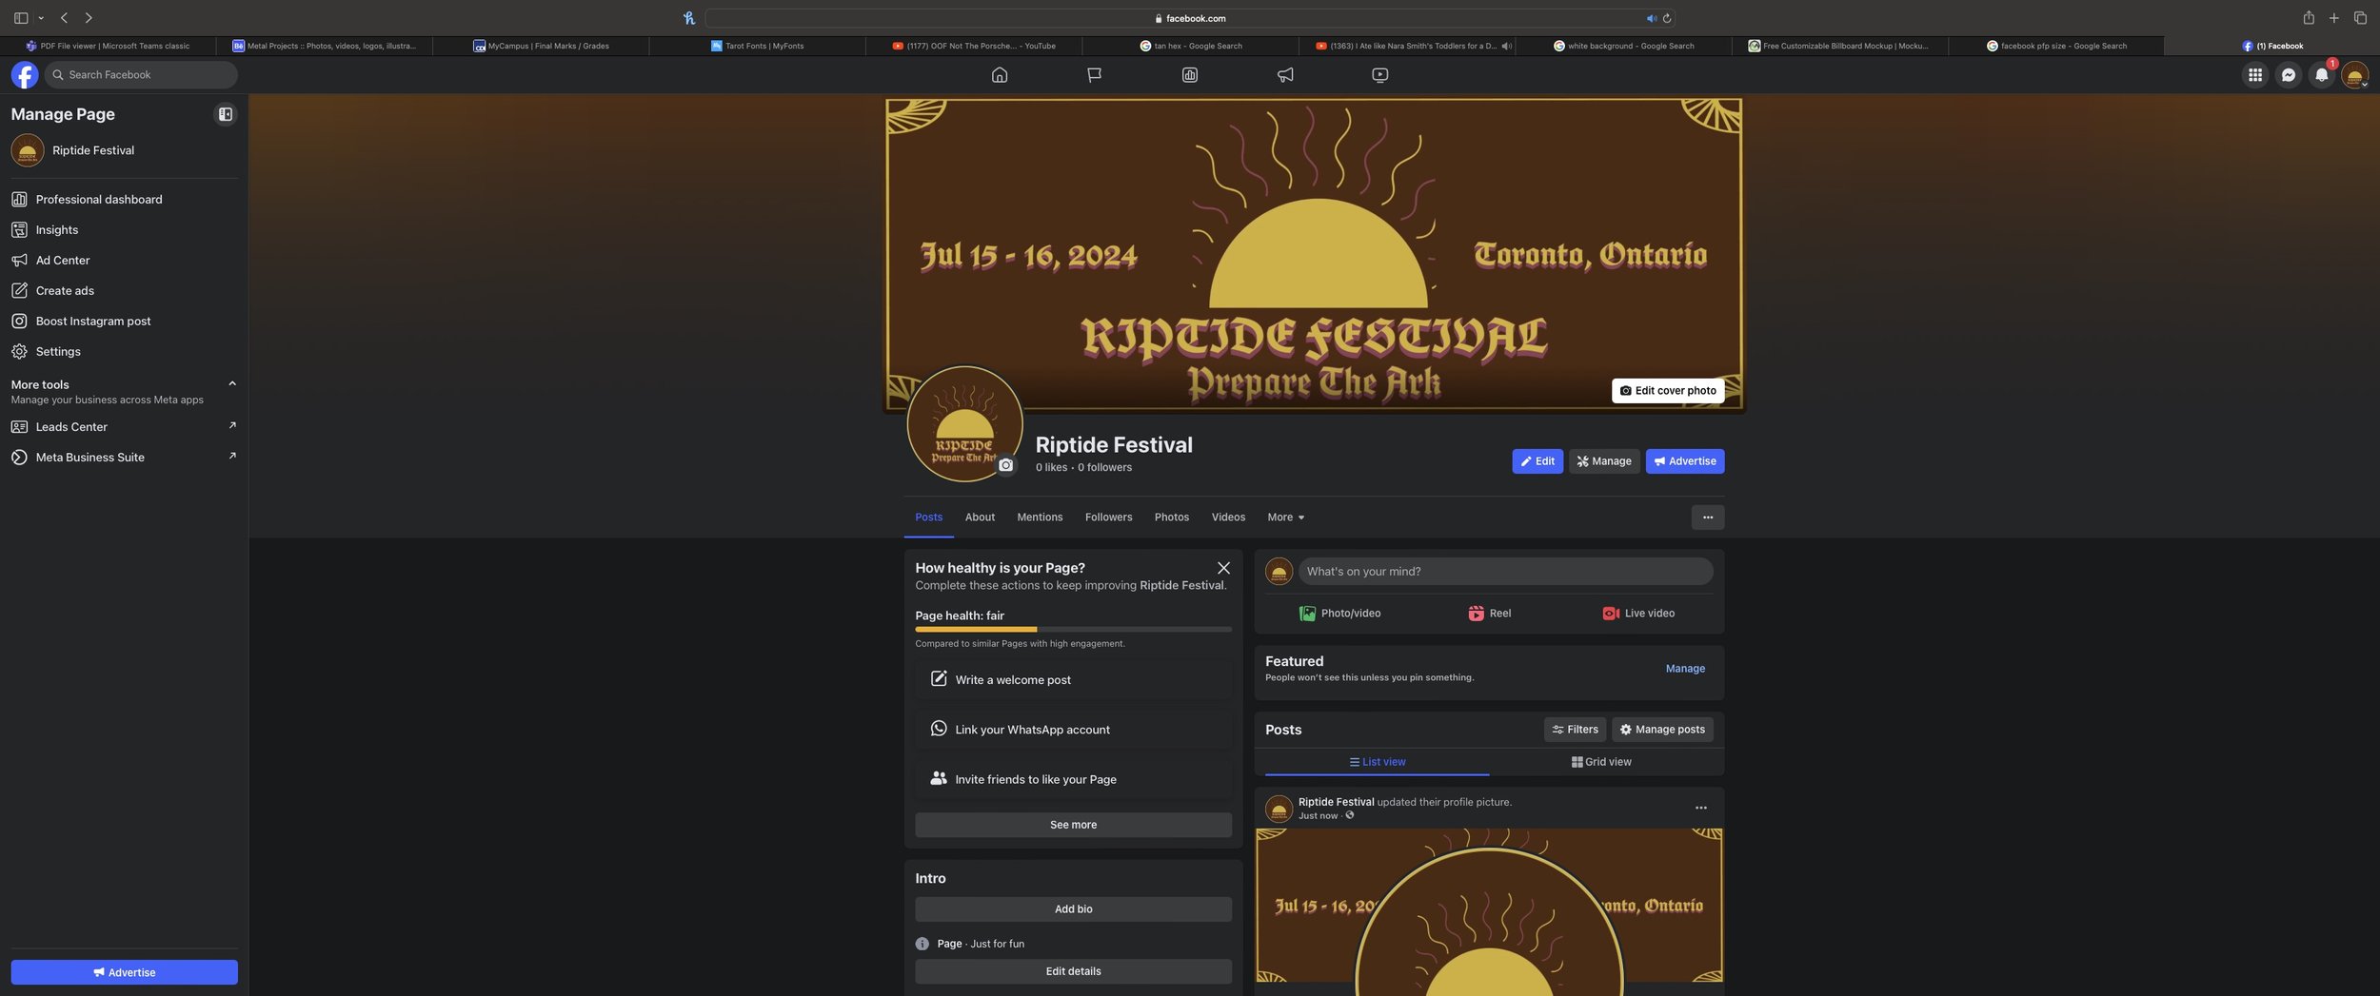Collapse the More tools section chevron

232,383
